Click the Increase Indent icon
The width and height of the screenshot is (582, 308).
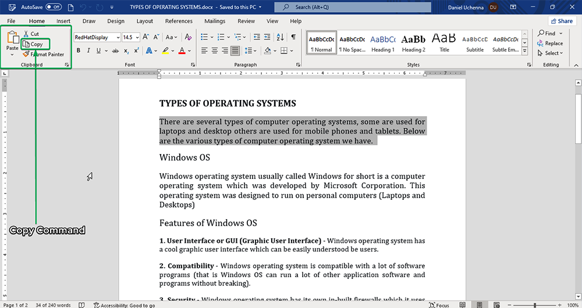pyautogui.click(x=268, y=37)
